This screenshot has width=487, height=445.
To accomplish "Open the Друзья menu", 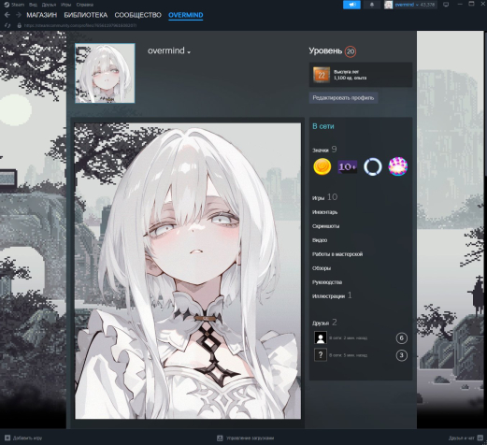I will 49,5.
